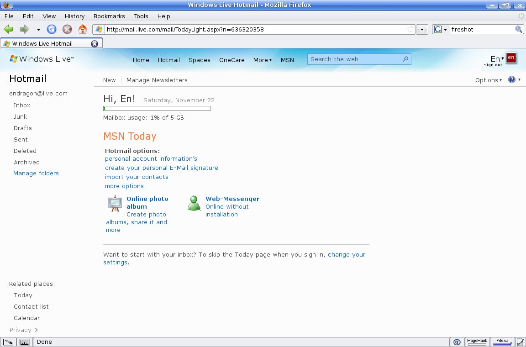The height and width of the screenshot is (347, 526).
Task: Open the Tools menu
Action: [141, 16]
